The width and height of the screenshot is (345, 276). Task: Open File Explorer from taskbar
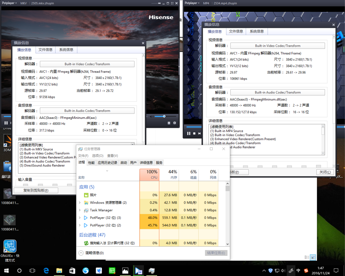tap(59, 270)
